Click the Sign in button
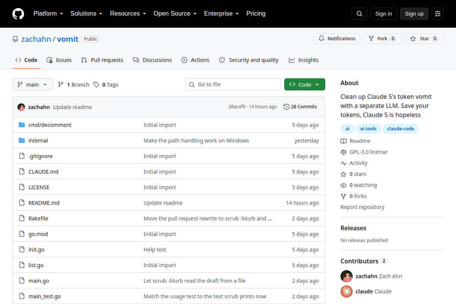Screen dimensions: 456x304 (x=383, y=14)
